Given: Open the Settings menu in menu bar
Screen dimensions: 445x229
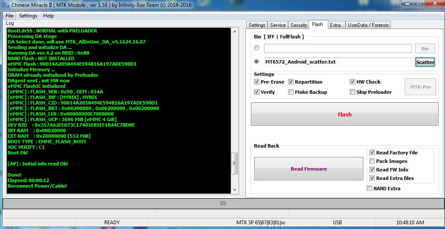Looking at the screenshot, I should (28, 16).
